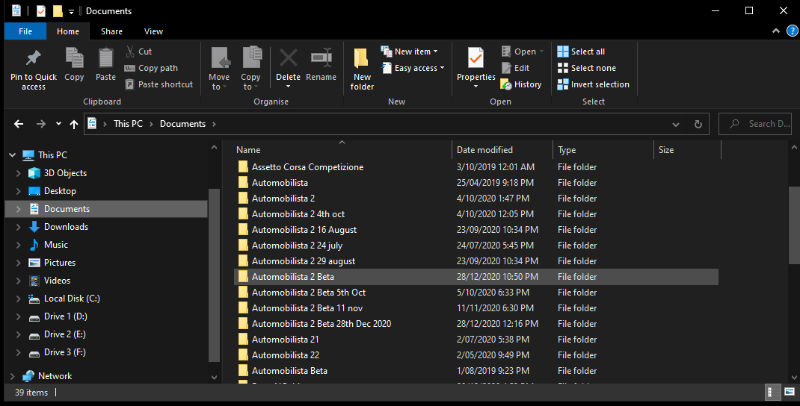This screenshot has height=406, width=800.
Task: Open the address bar history dropdown
Action: point(675,125)
